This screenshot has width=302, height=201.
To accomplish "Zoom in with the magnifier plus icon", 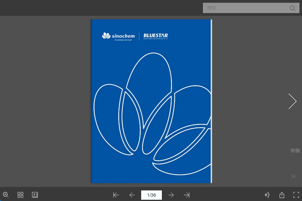I will pos(6,195).
